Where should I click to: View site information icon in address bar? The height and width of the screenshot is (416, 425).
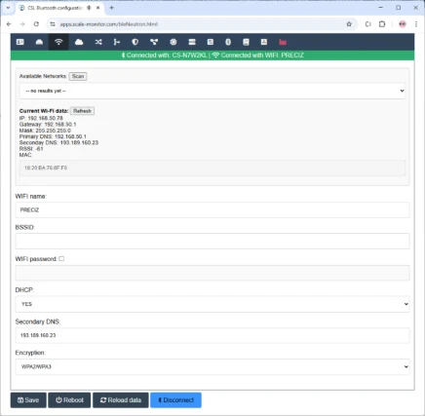click(53, 24)
